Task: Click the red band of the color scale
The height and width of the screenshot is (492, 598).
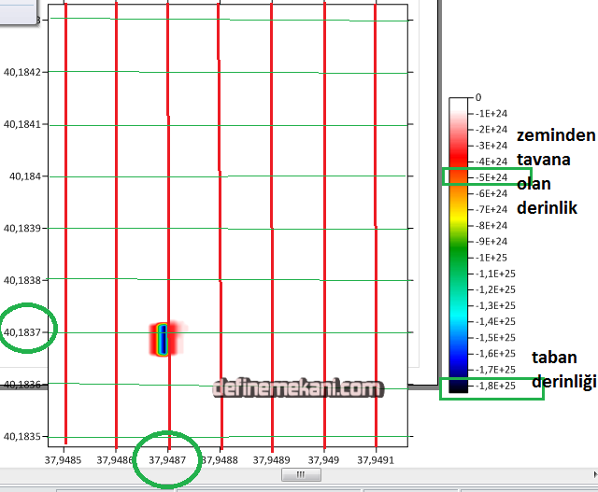Action: point(459,145)
